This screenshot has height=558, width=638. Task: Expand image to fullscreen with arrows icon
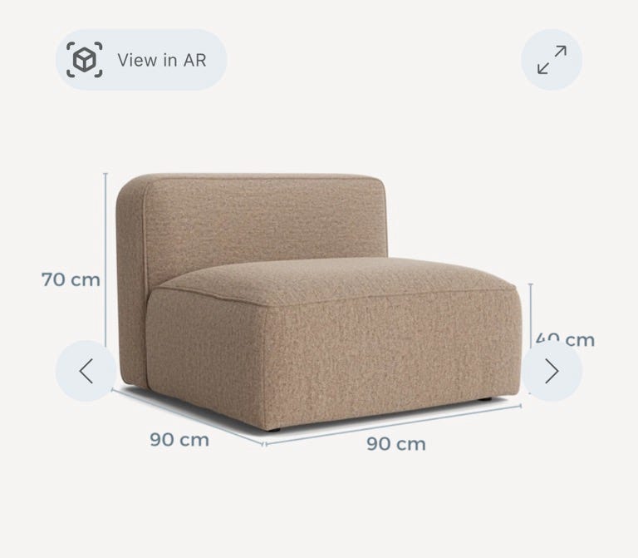pos(552,60)
